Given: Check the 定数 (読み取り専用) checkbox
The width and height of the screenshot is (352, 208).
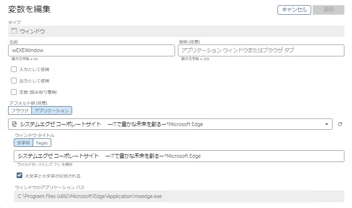Looking at the screenshot, I should 14,92.
